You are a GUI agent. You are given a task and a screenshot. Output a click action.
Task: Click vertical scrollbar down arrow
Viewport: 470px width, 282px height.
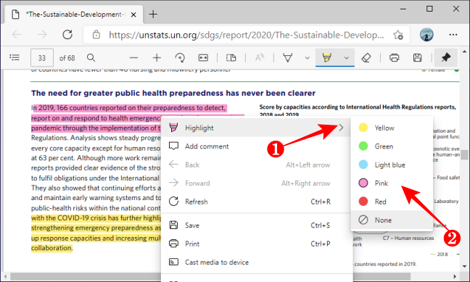[464, 267]
